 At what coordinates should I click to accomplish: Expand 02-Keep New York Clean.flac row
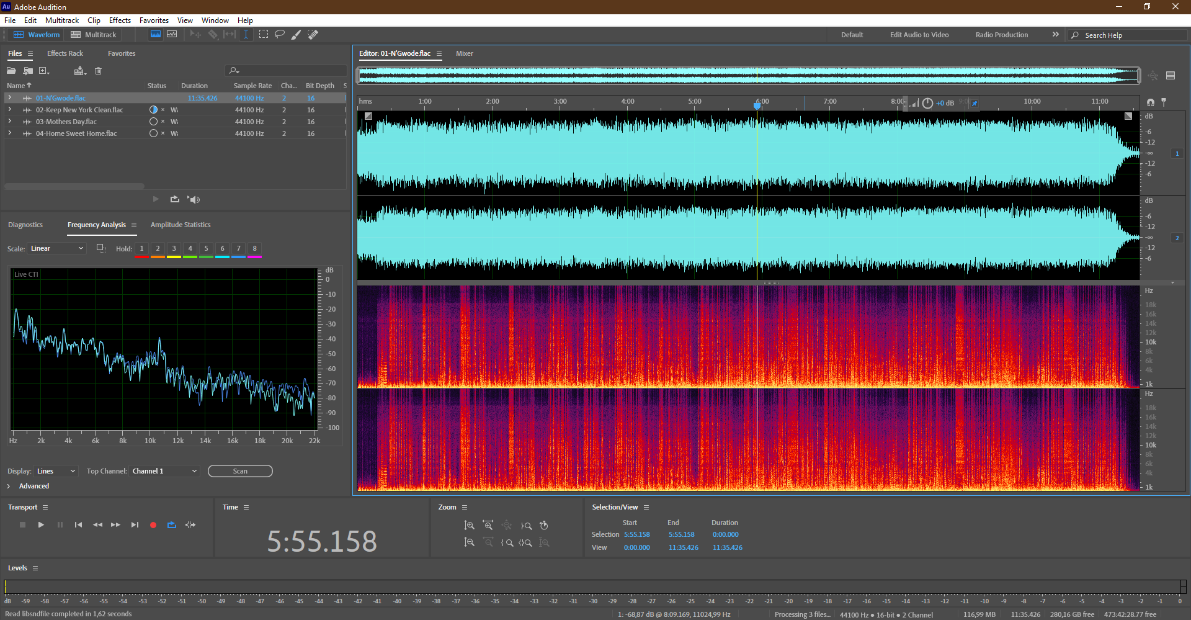click(x=10, y=109)
